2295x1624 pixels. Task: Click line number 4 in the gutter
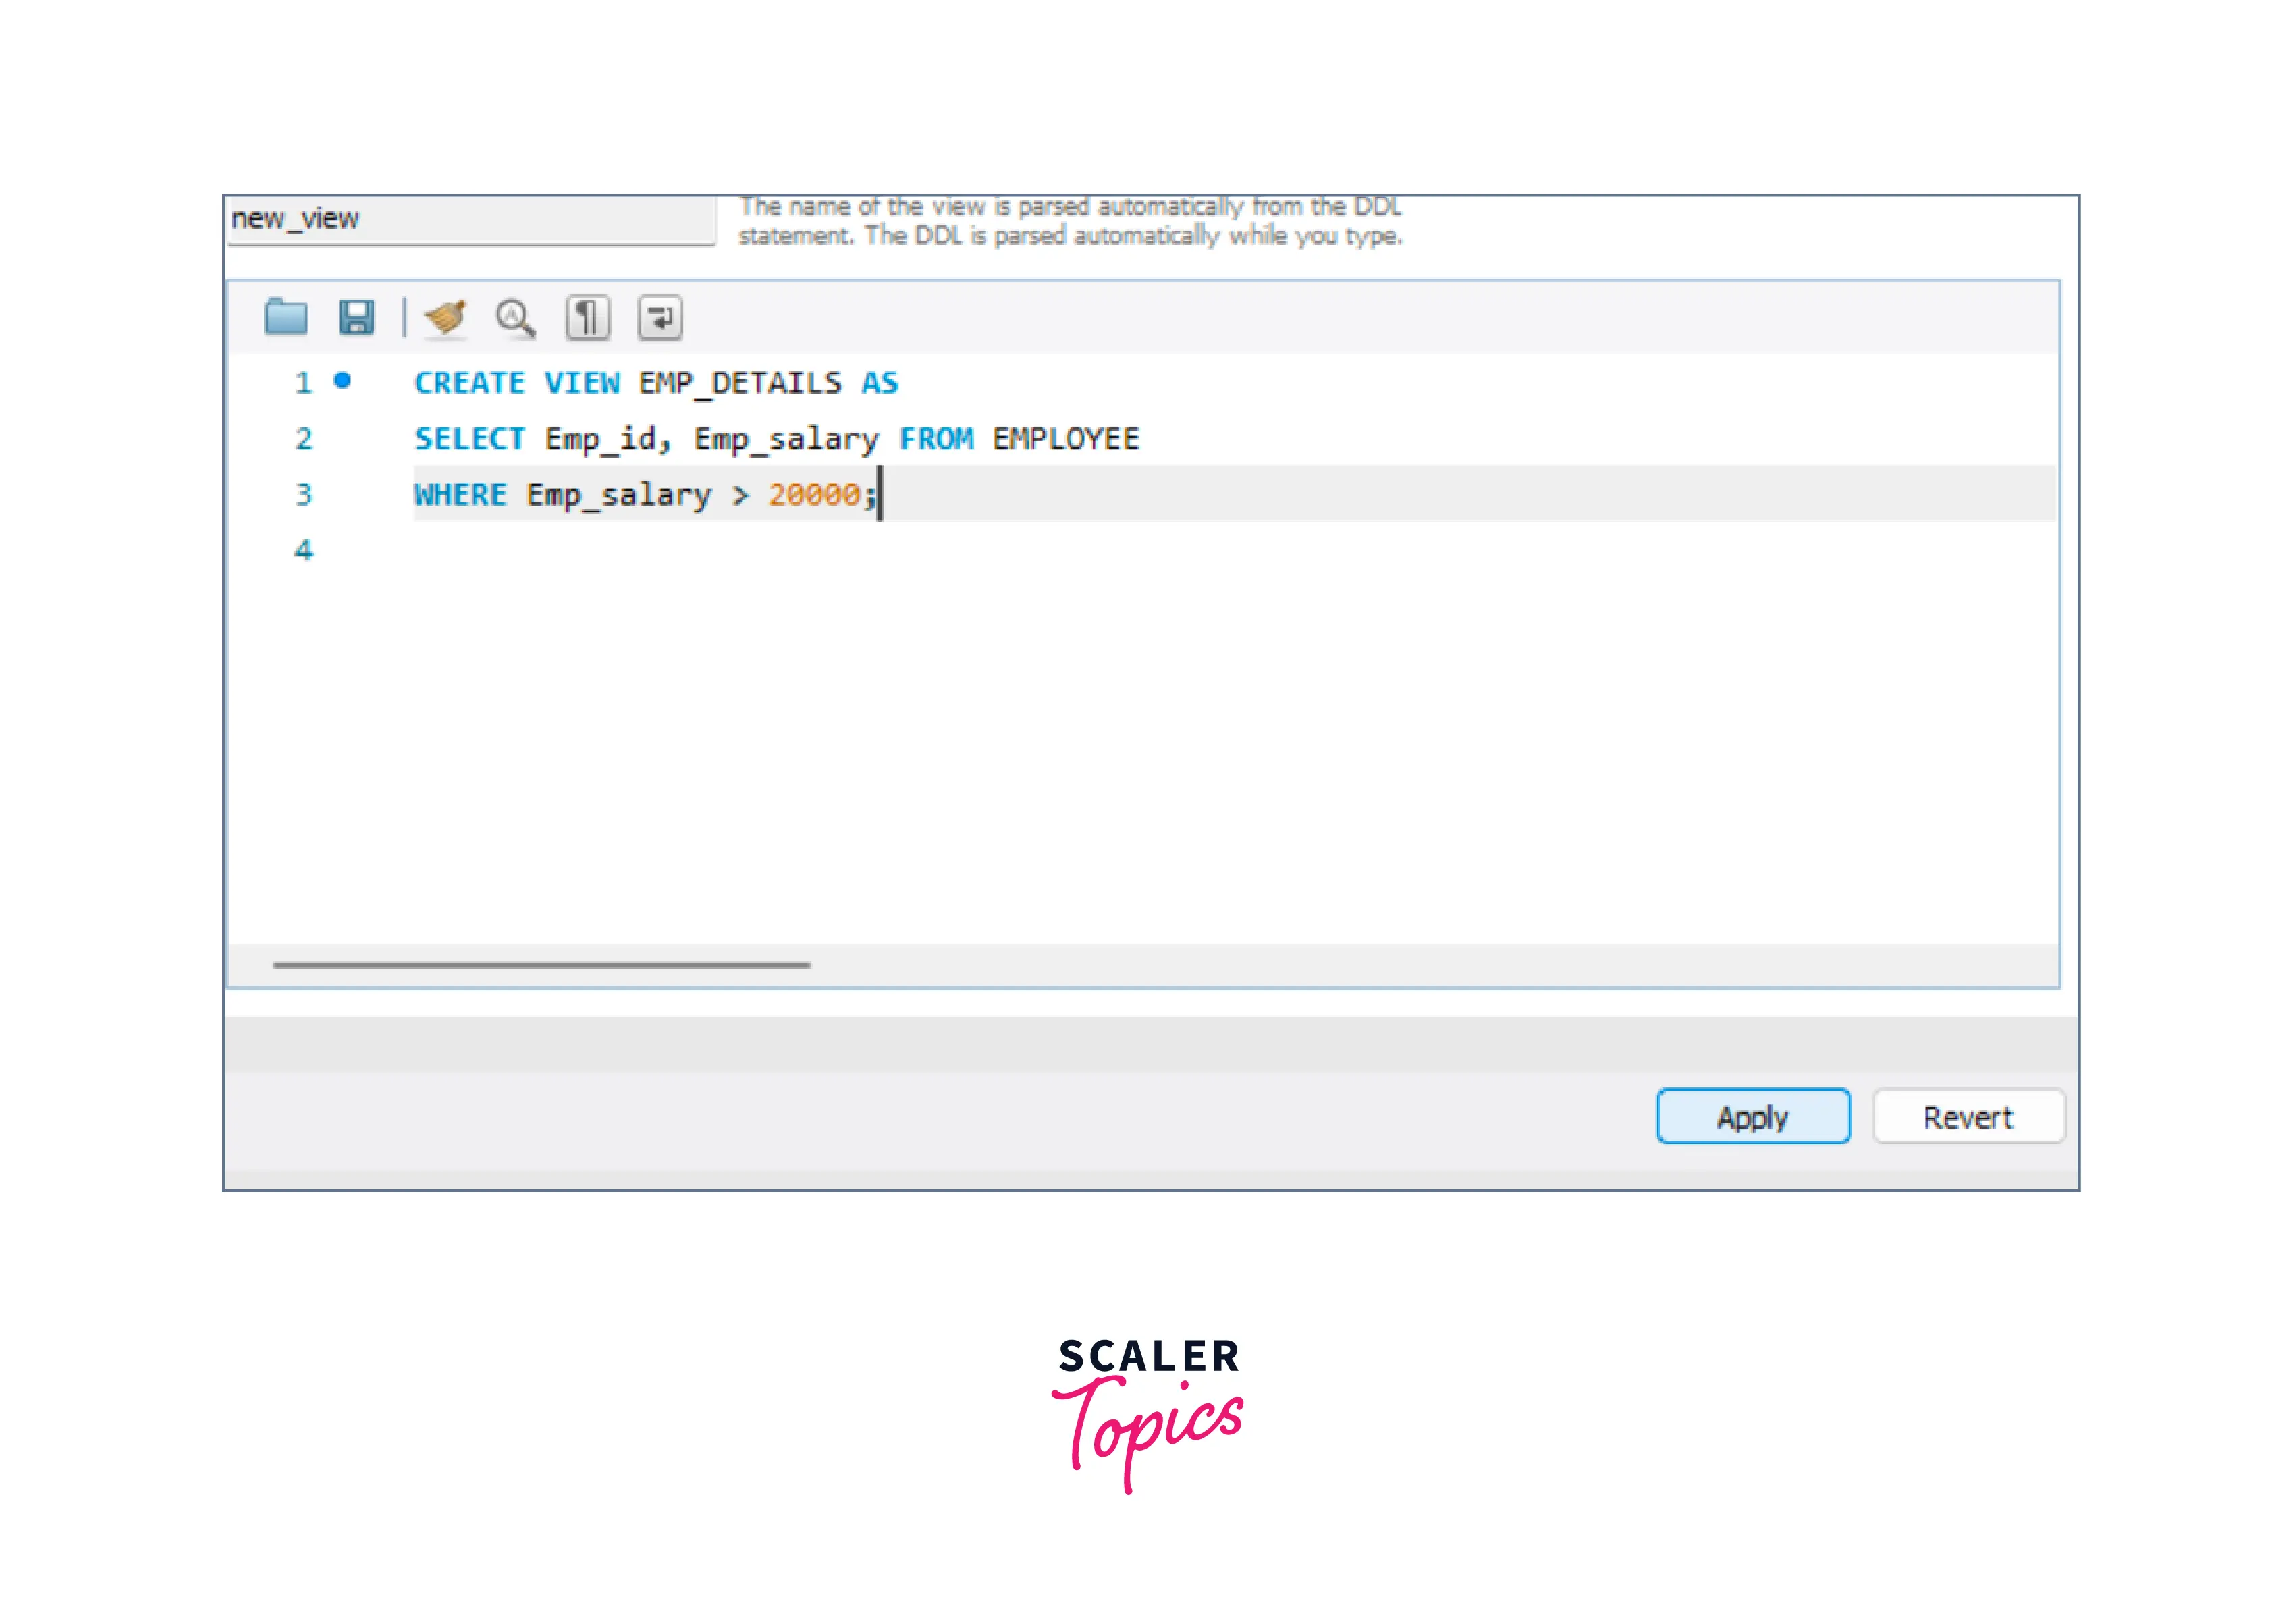(x=304, y=550)
